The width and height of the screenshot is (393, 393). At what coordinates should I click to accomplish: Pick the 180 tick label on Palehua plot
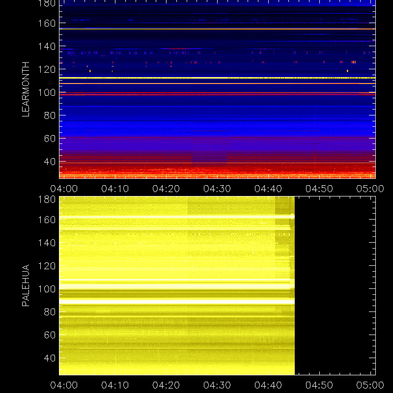47,200
